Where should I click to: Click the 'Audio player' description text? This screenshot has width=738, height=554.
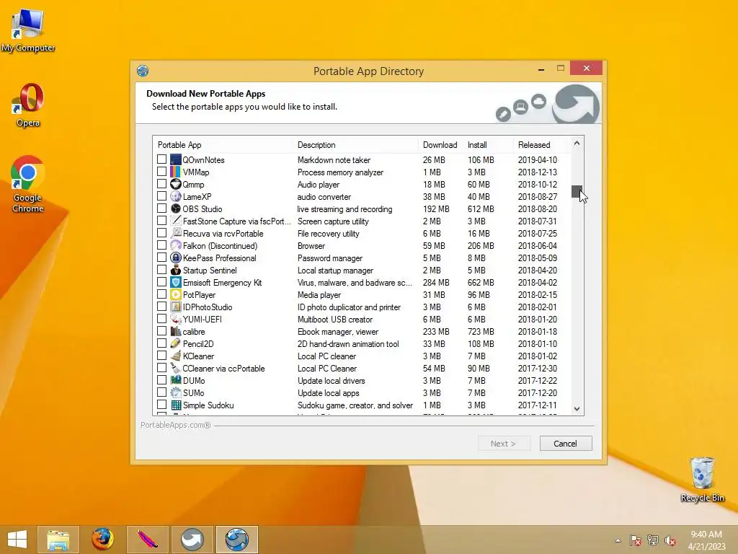318,184
